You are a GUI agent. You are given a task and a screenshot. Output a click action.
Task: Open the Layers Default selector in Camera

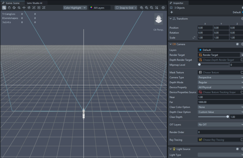tap(220, 50)
